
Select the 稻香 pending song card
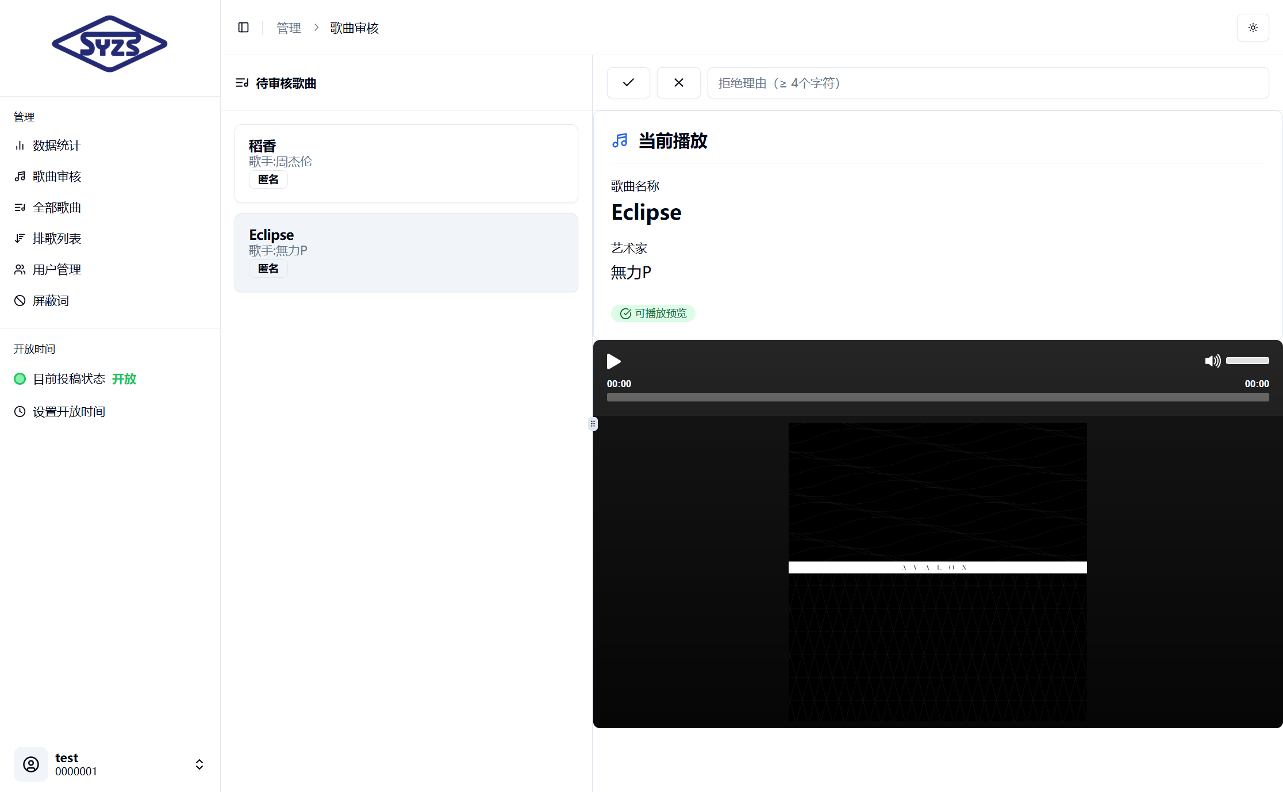406,163
